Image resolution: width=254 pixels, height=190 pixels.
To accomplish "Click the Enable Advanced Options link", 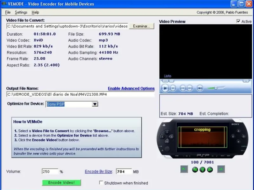I will click(x=131, y=88).
